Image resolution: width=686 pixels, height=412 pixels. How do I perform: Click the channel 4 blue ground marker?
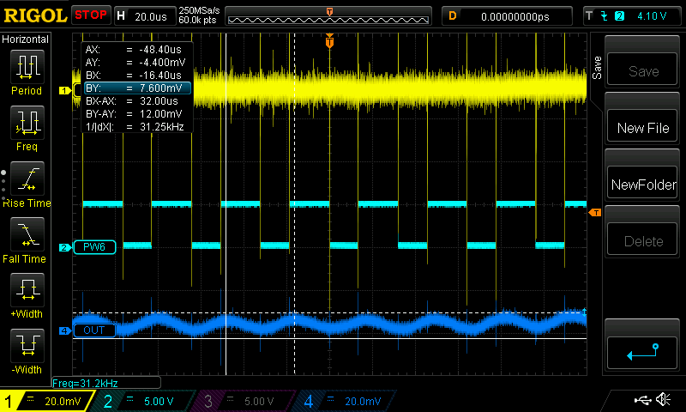click(x=65, y=330)
